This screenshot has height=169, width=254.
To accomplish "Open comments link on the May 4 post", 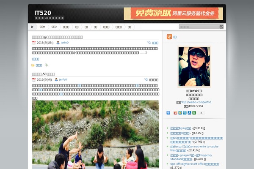I will point(154,80).
